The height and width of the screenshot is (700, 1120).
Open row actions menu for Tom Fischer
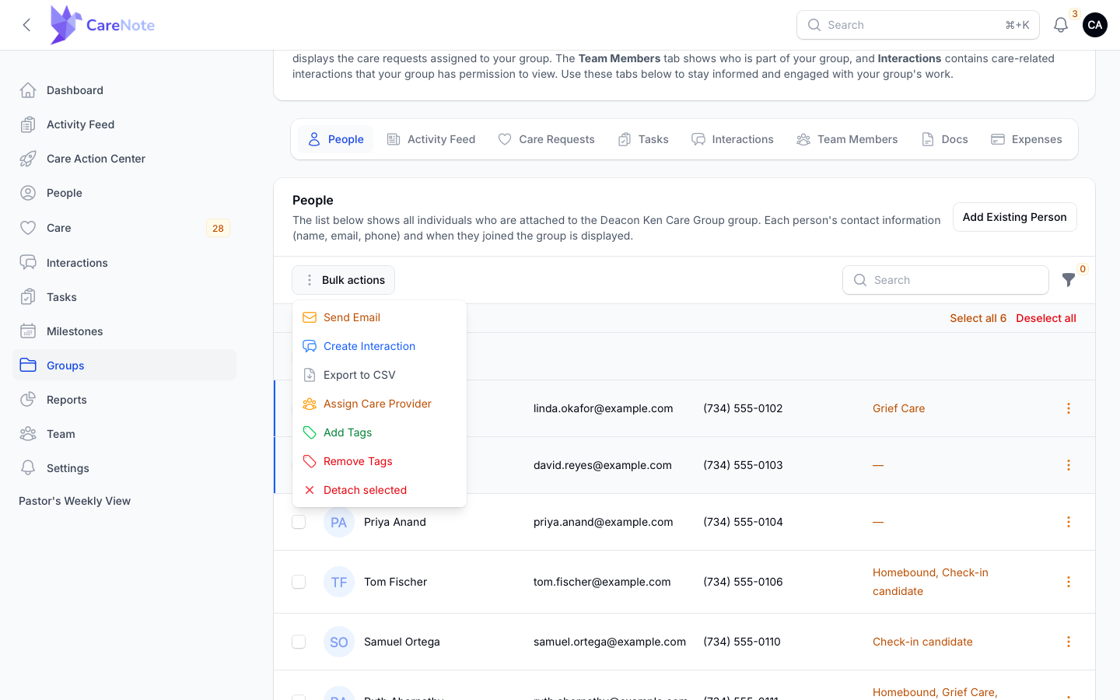click(1069, 582)
